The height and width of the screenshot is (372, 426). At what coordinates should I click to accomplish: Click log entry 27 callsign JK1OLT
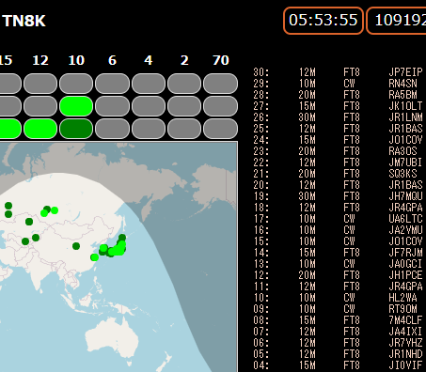pos(405,106)
